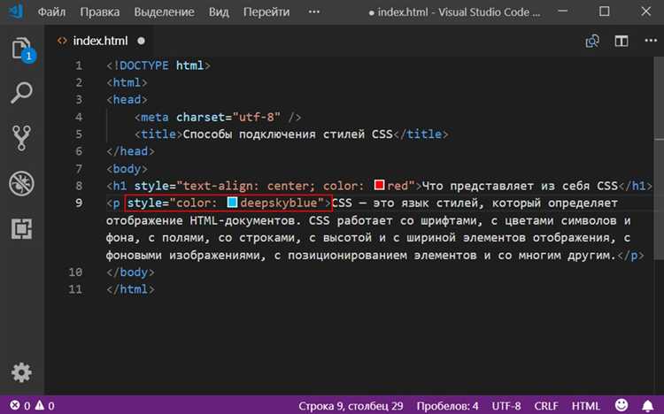Open the notifications bell in status bar
Image resolution: width=664 pixels, height=414 pixels.
pyautogui.click(x=648, y=405)
